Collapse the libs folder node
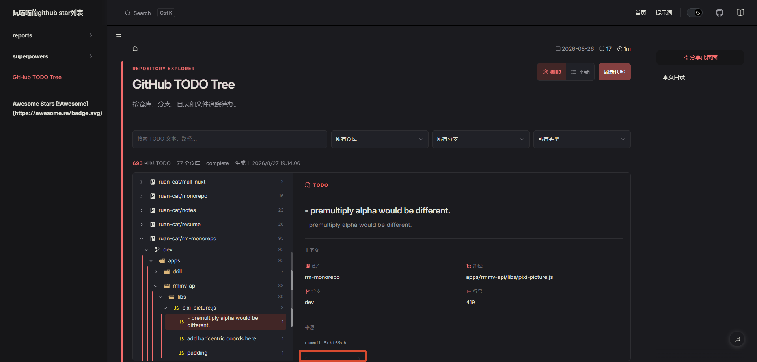Viewport: 757px width, 362px height. click(160, 297)
